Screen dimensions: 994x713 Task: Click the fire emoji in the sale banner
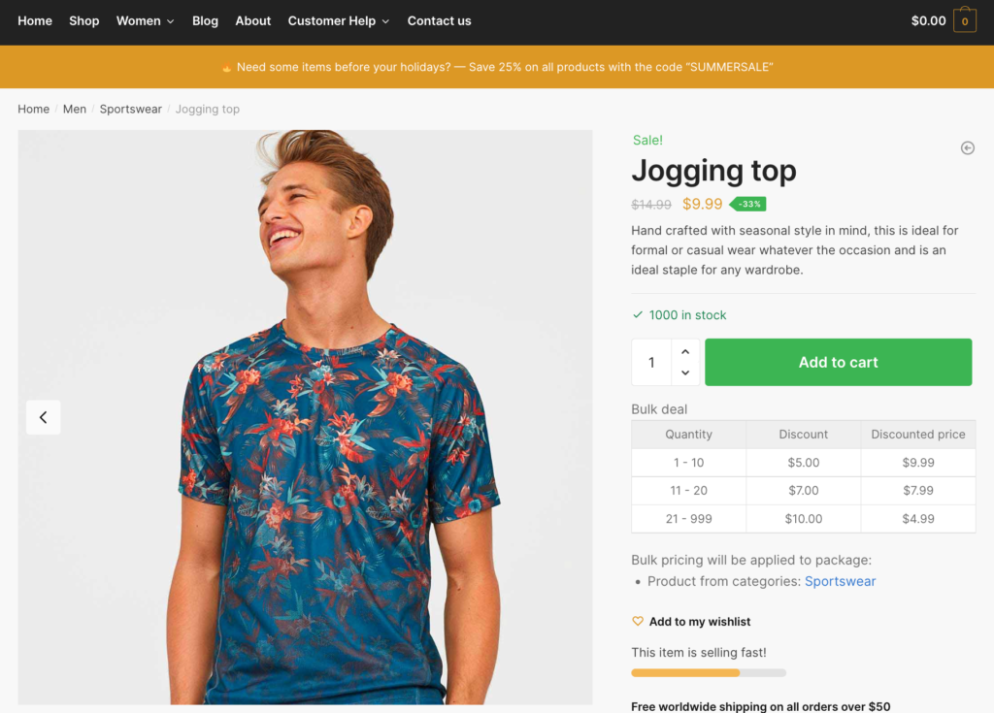click(x=226, y=66)
